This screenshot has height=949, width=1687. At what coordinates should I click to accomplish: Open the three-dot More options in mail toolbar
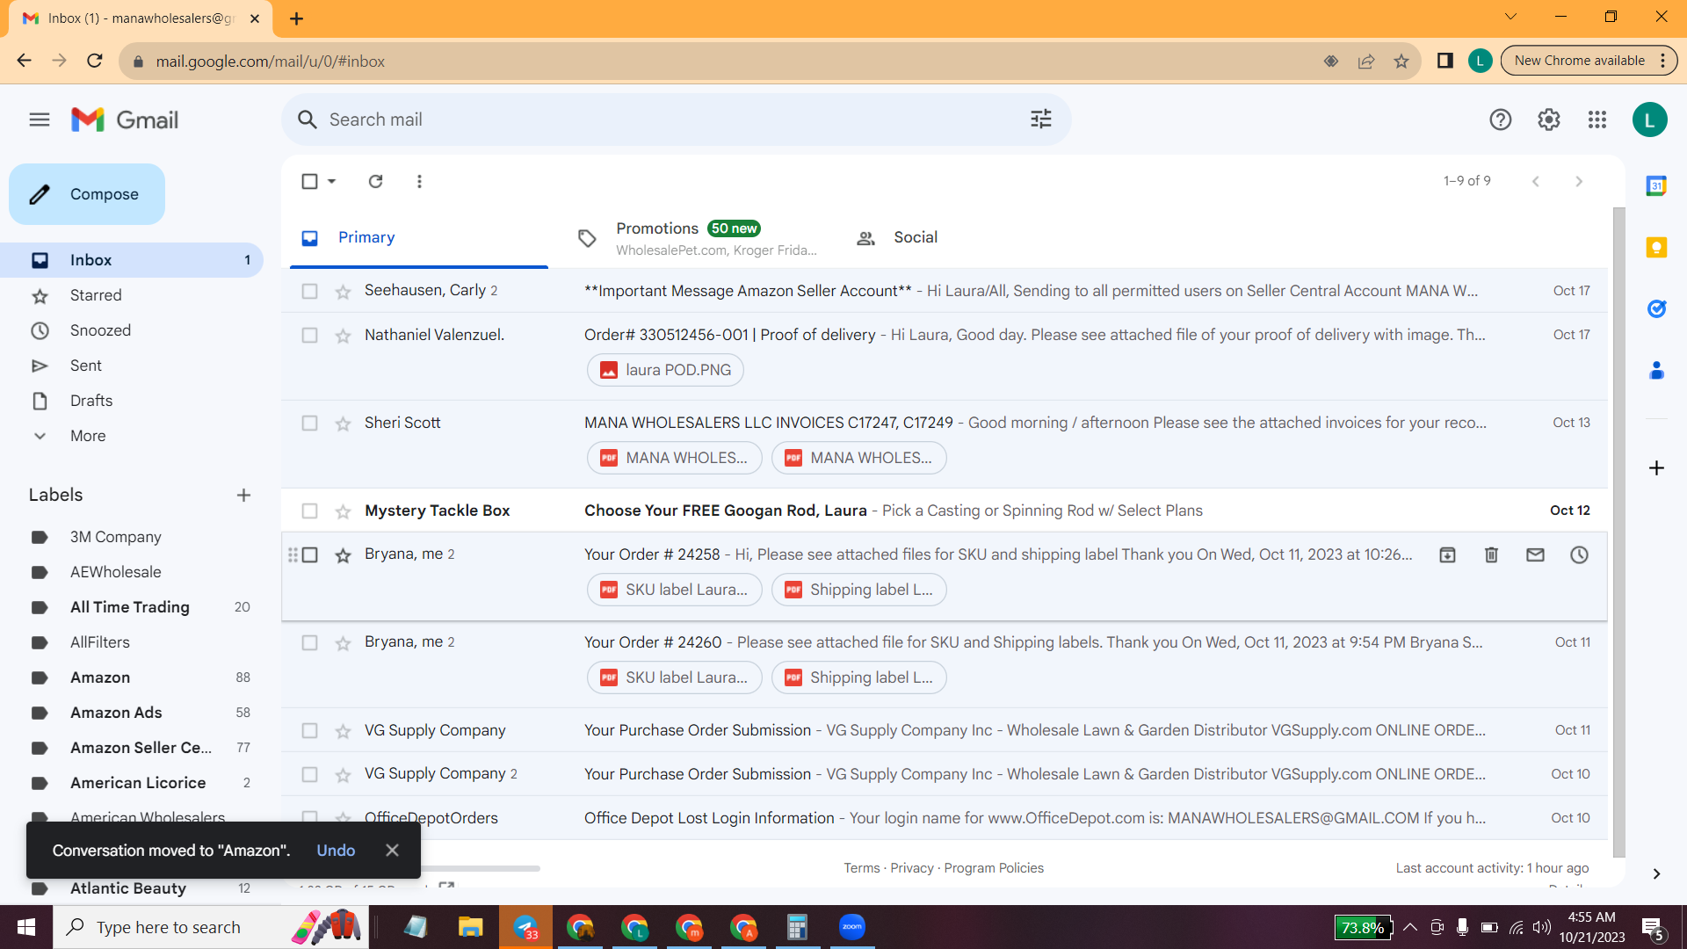(419, 181)
